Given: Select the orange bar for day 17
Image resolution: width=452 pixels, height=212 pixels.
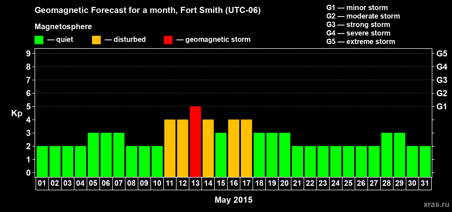Looking at the screenshot, I should 246,148.
